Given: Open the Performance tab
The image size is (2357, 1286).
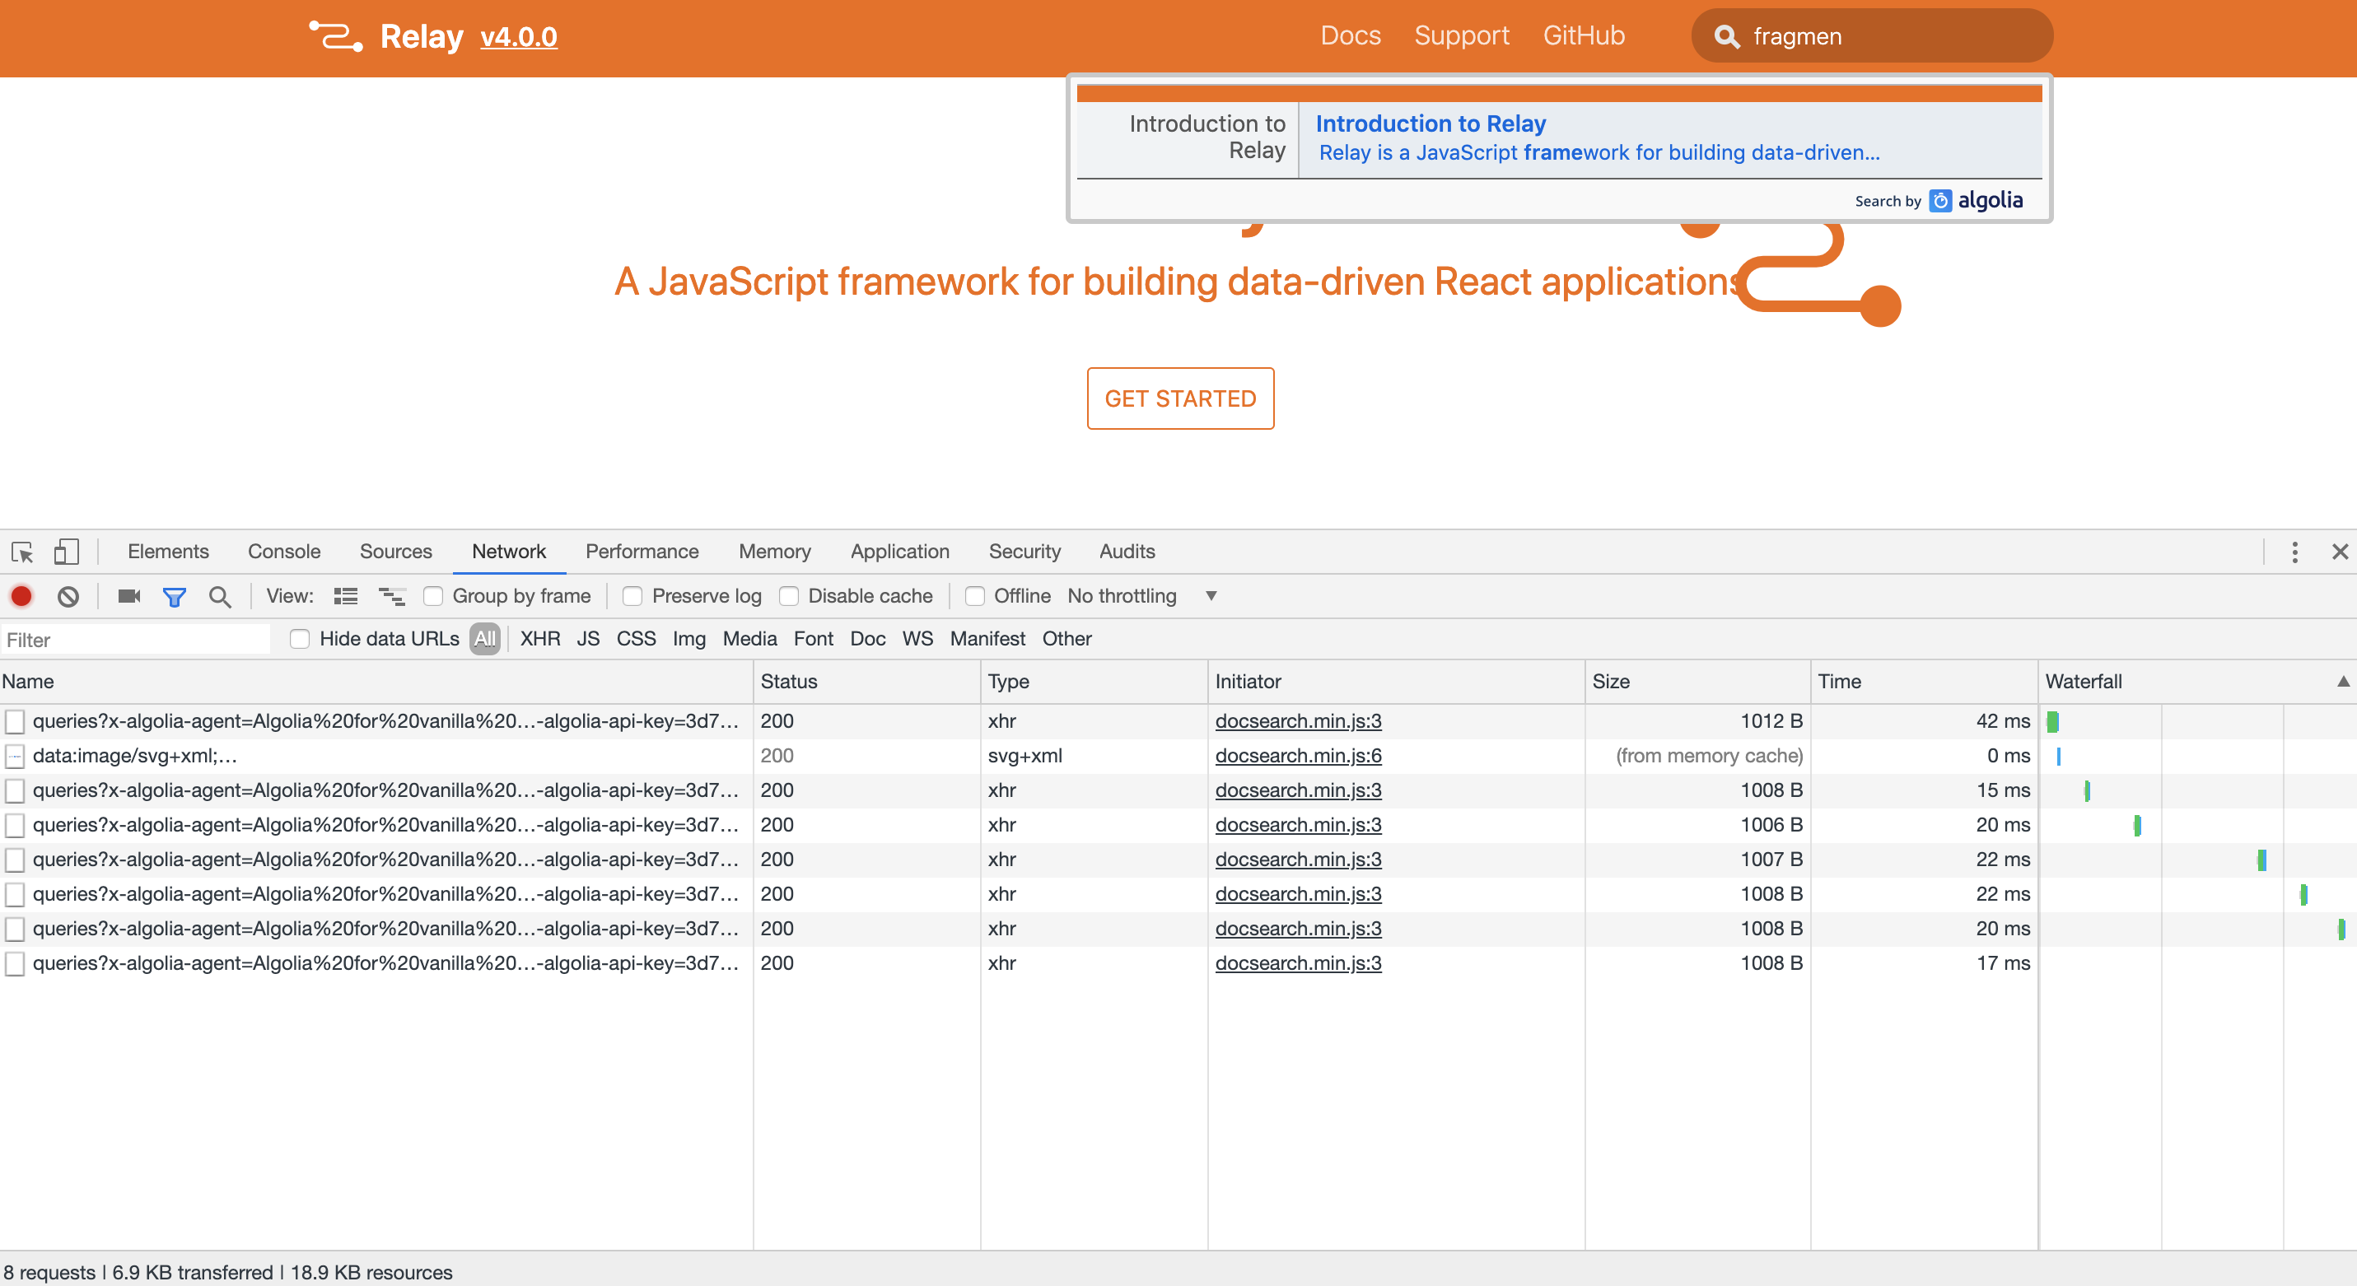Looking at the screenshot, I should tap(642, 552).
